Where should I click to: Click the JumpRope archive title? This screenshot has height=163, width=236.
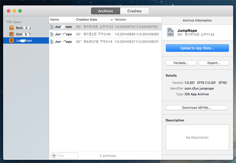187,31
